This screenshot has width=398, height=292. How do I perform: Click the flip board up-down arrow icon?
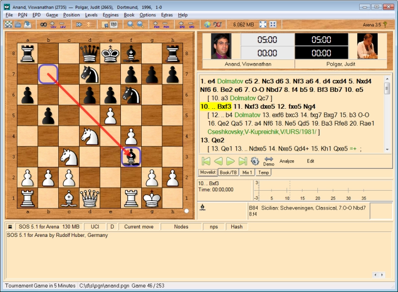89,25
